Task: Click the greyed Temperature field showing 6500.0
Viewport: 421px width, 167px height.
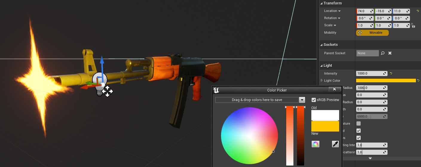Action: pyautogui.click(x=372, y=116)
